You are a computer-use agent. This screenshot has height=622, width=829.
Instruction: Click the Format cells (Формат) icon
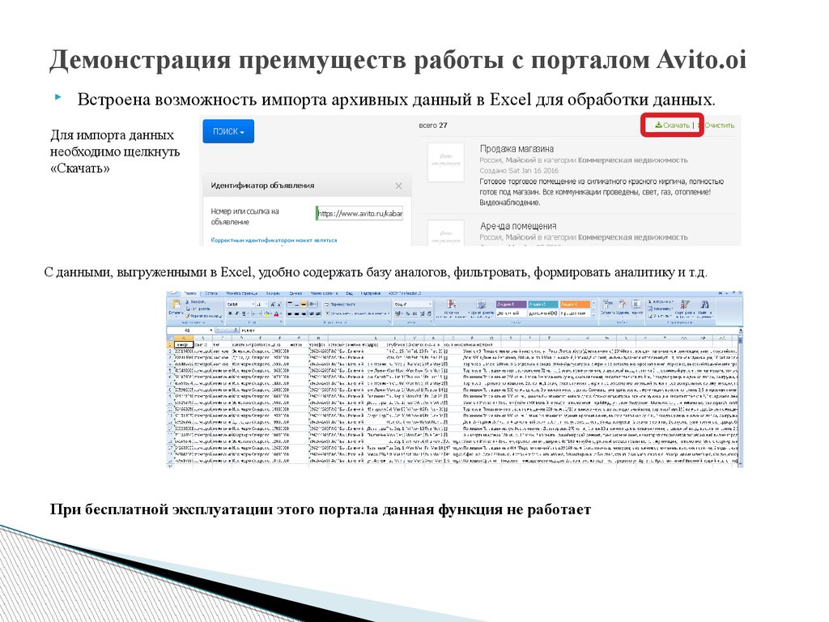click(636, 305)
